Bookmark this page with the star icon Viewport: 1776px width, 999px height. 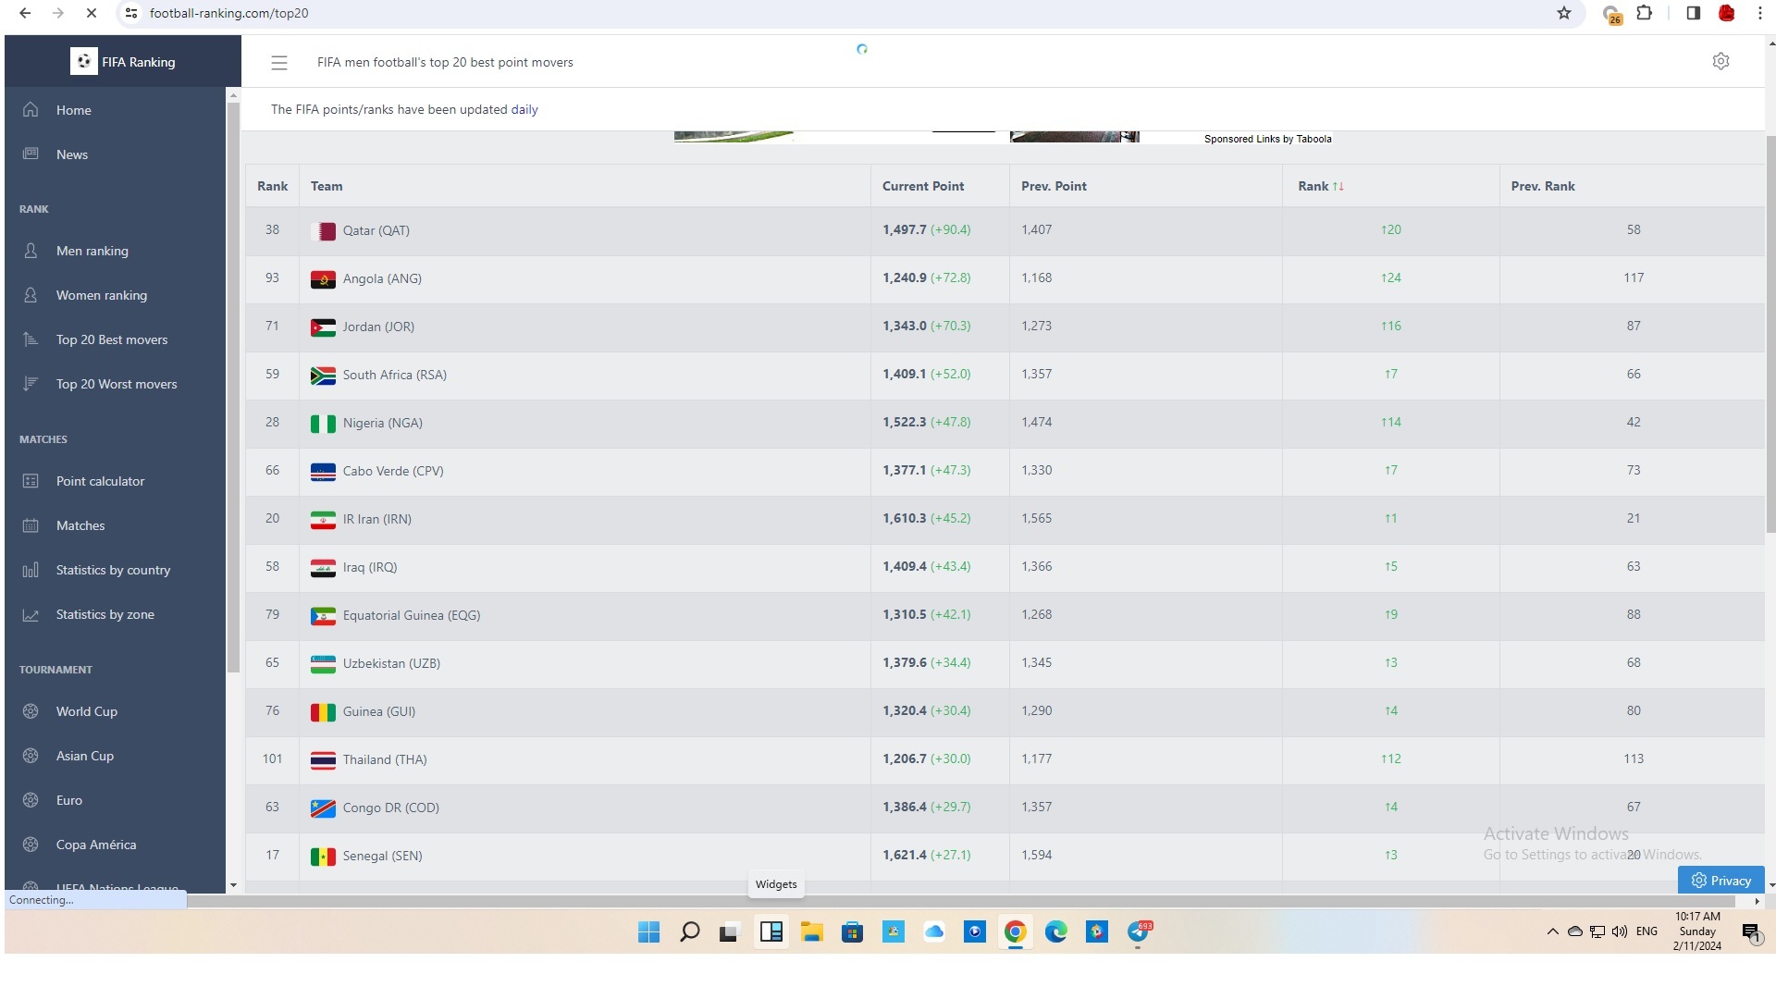tap(1563, 13)
